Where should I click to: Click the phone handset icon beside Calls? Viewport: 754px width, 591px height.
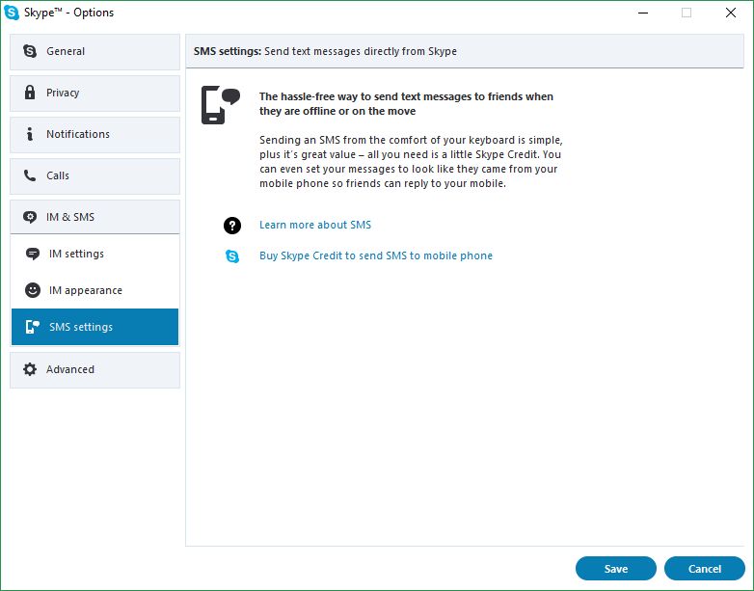[30, 175]
